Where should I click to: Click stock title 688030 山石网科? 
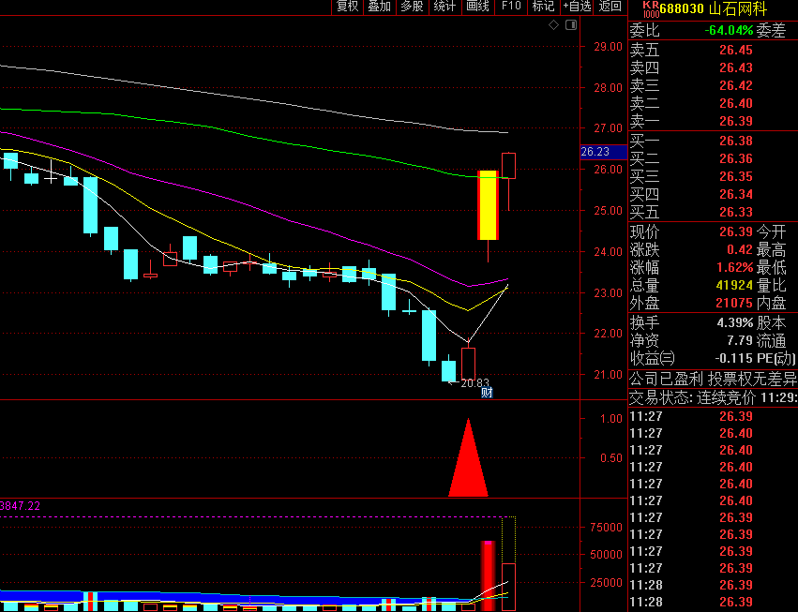tap(713, 8)
